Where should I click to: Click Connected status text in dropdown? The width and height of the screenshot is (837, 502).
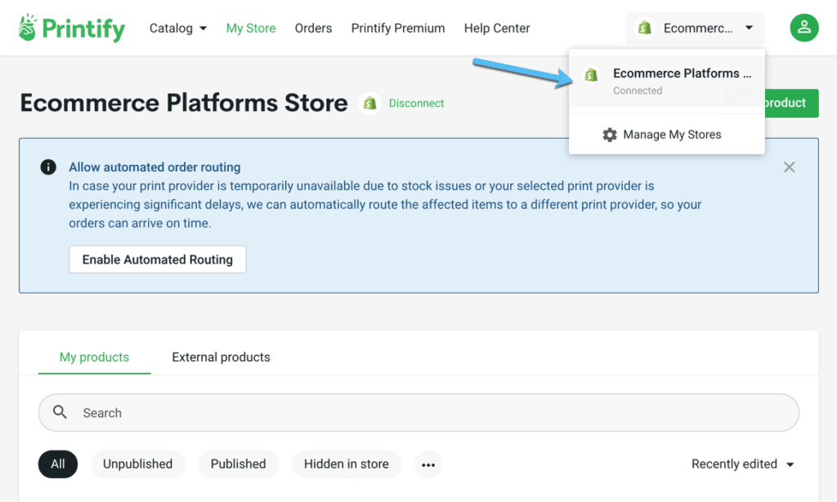click(638, 91)
